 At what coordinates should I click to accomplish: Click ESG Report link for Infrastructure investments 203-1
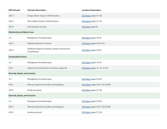click(86, 68)
